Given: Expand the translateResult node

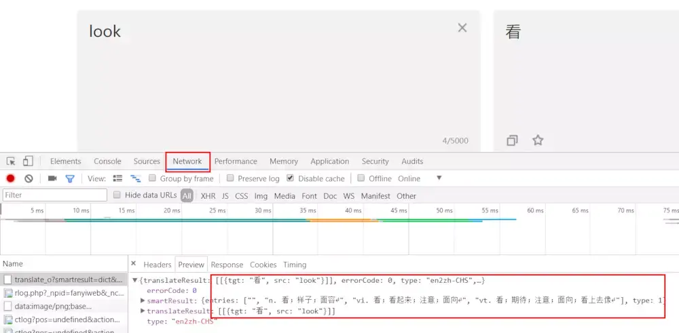Looking at the screenshot, I should [x=143, y=311].
